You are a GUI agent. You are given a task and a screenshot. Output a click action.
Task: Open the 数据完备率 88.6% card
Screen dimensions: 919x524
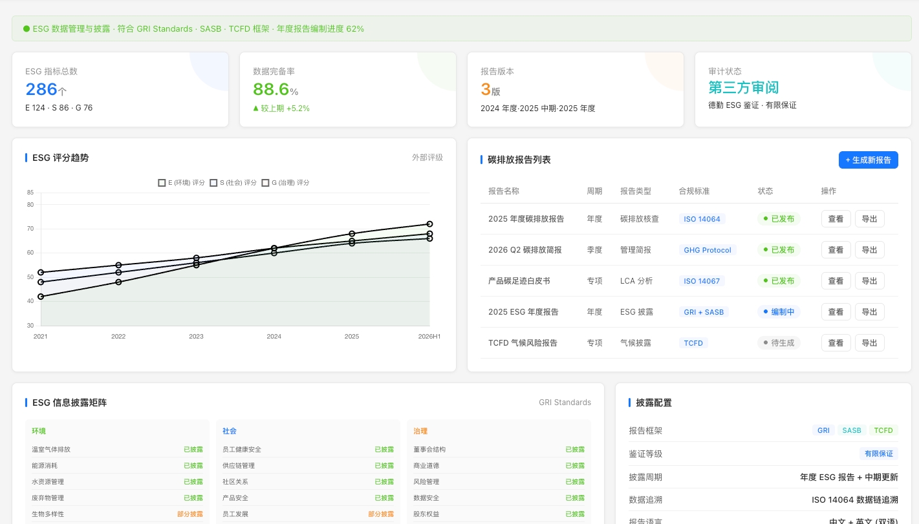(x=348, y=90)
